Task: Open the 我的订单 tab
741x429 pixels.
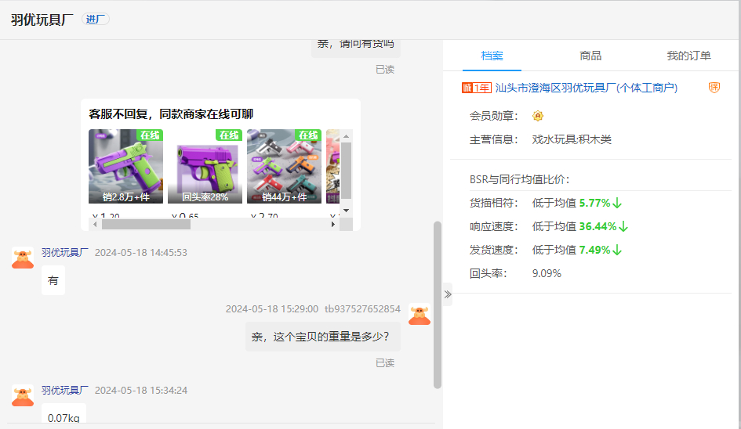Action: [x=688, y=56]
